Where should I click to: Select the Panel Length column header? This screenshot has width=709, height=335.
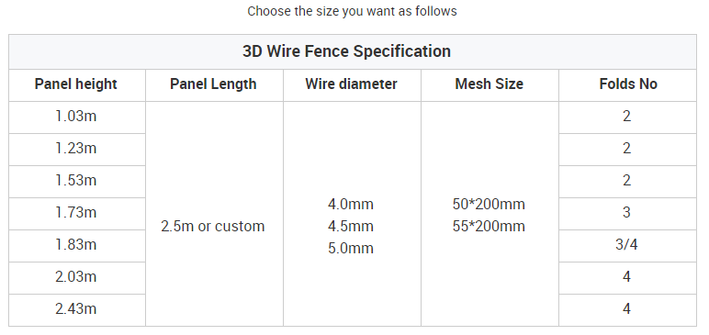pos(213,84)
